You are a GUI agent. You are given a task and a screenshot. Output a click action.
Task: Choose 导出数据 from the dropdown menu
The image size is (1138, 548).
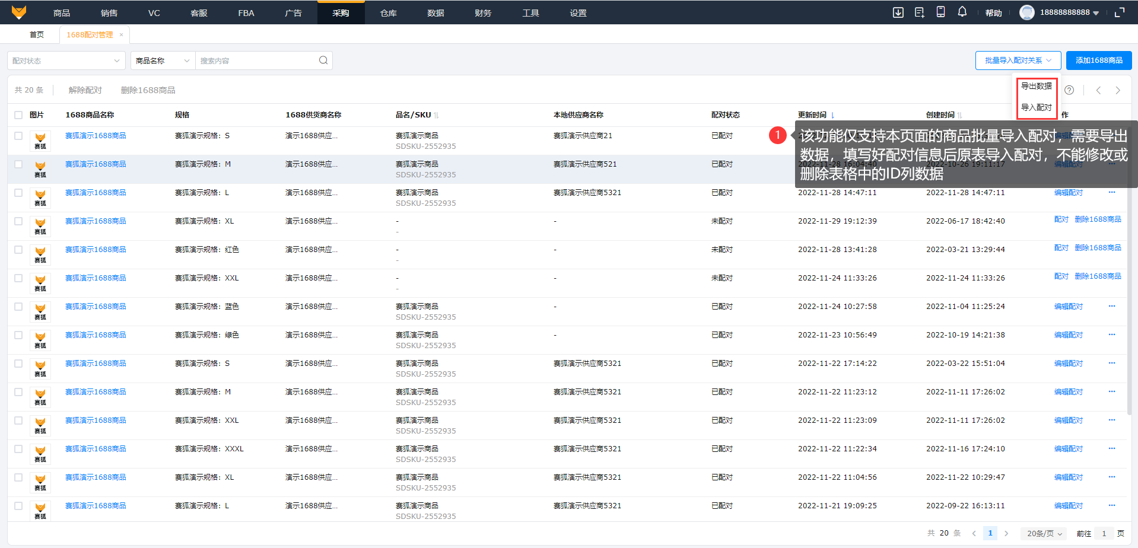(1036, 86)
